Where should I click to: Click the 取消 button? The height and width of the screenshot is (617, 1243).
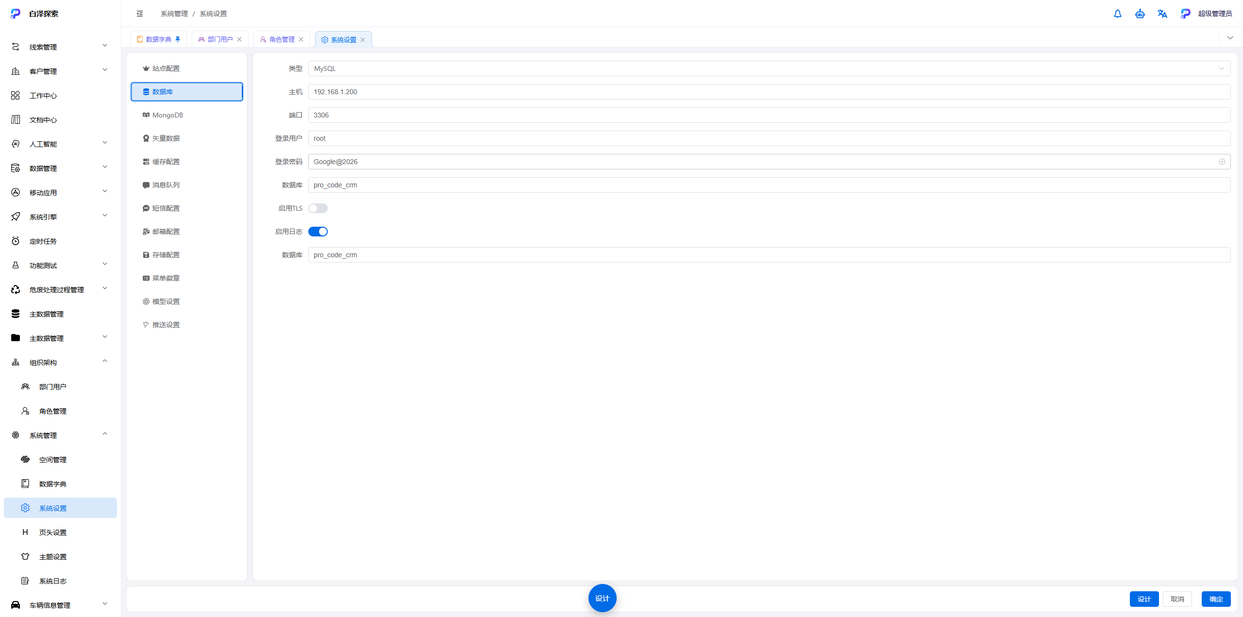pyautogui.click(x=1177, y=599)
